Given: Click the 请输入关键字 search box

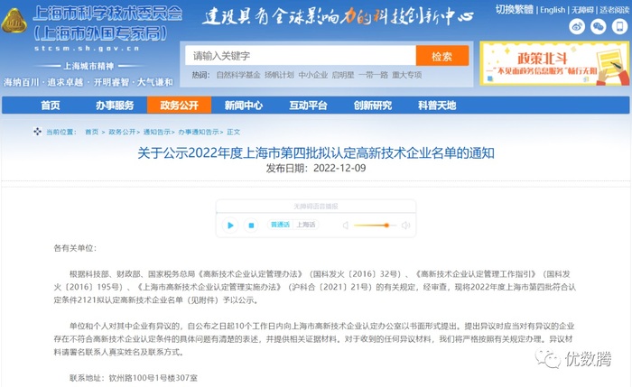Looking at the screenshot, I should (x=301, y=55).
